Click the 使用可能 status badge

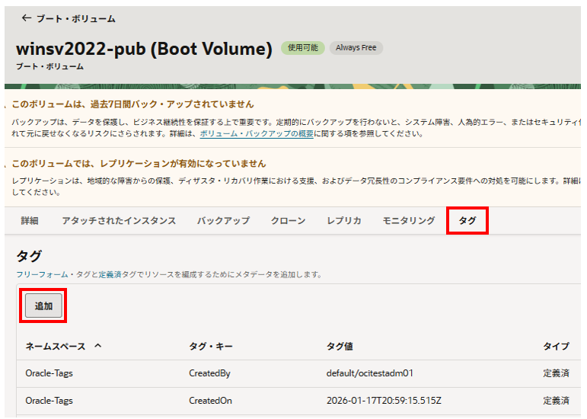(303, 48)
